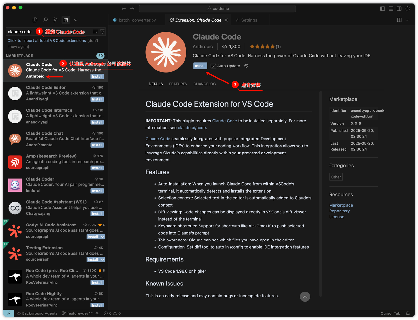418x320 pixels.
Task: Switch to the batch_converter.py tab
Action: 137,20
